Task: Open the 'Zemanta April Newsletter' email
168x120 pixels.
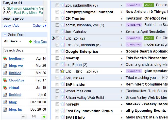Action: point(145,31)
